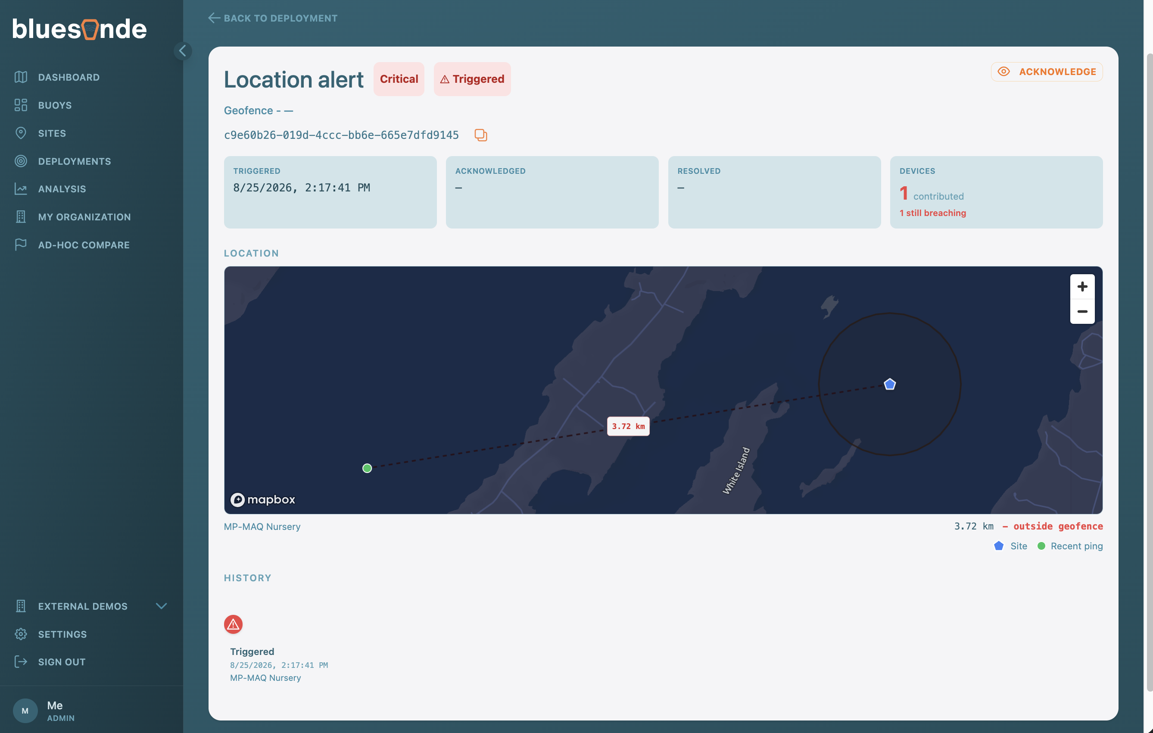
Task: Click the Me admin name
Action: point(55,705)
